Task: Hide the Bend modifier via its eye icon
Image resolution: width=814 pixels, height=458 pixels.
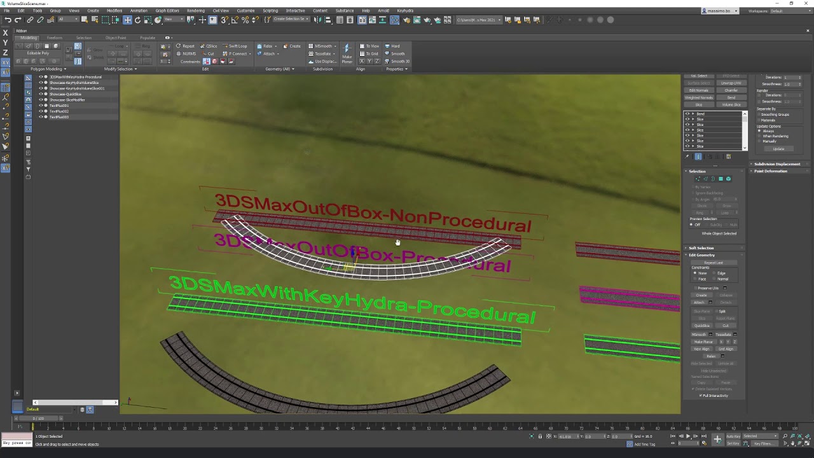Action: [x=687, y=114]
